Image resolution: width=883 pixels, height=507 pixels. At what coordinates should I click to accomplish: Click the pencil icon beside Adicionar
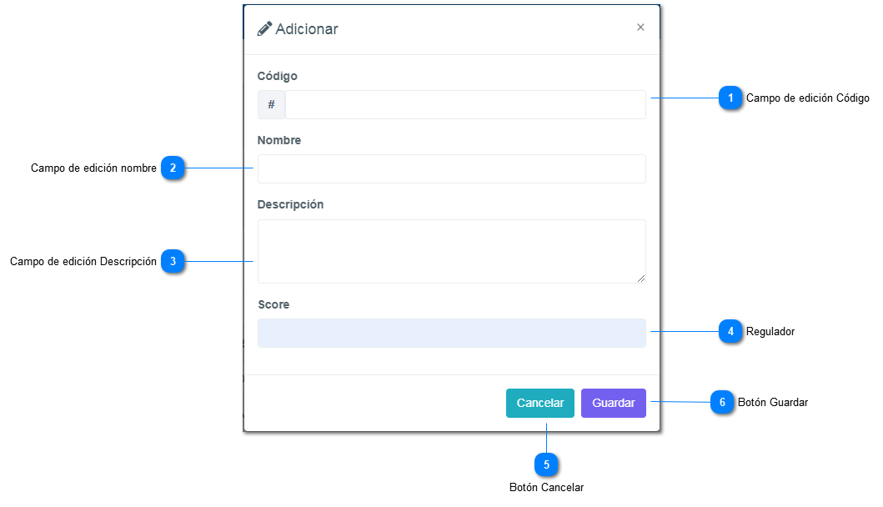(x=264, y=28)
